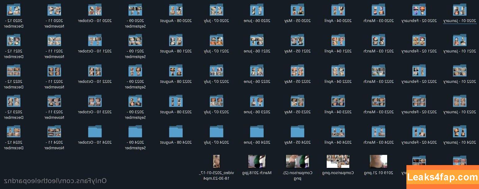Click the '2023 05 - May' label
The image size is (479, 189).
298,112
